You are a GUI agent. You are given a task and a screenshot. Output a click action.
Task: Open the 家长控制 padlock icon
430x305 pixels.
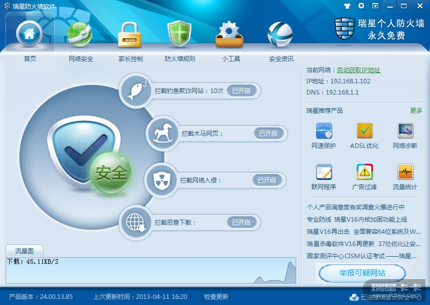point(129,35)
